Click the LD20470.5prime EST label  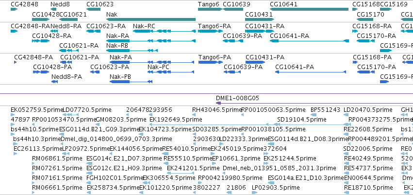click(x=368, y=110)
